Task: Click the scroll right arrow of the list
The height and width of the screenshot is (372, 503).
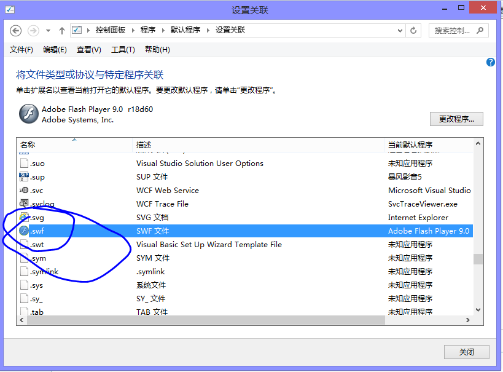Action: click(468, 320)
